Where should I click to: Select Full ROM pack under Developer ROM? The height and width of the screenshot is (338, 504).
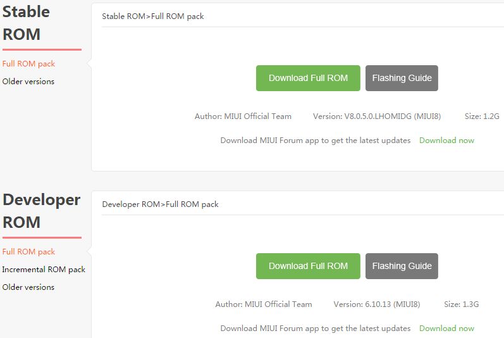point(28,252)
